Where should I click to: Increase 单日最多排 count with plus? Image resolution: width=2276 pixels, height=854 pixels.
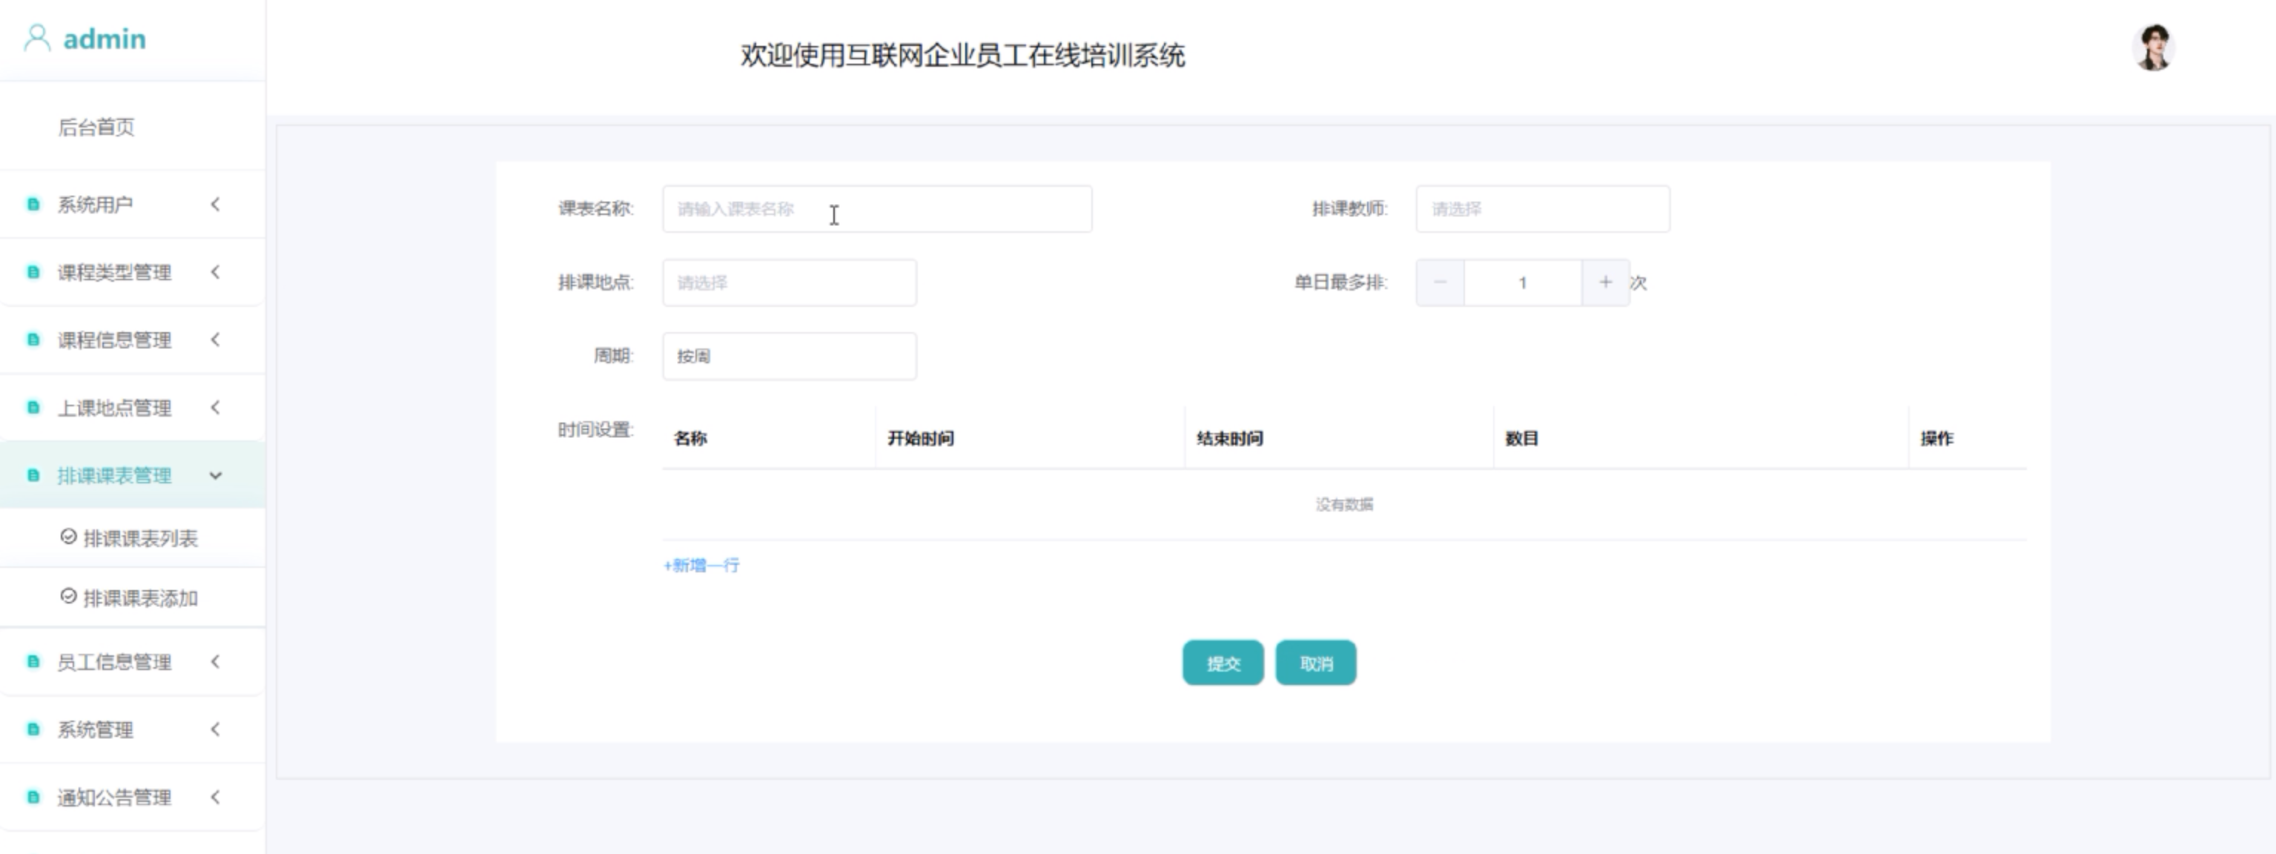point(1605,282)
